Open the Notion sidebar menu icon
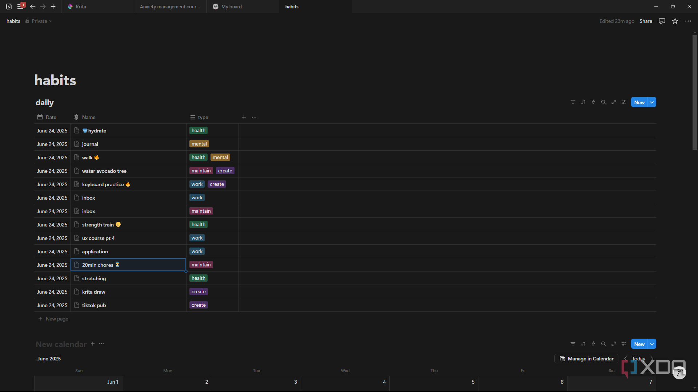 coord(20,7)
